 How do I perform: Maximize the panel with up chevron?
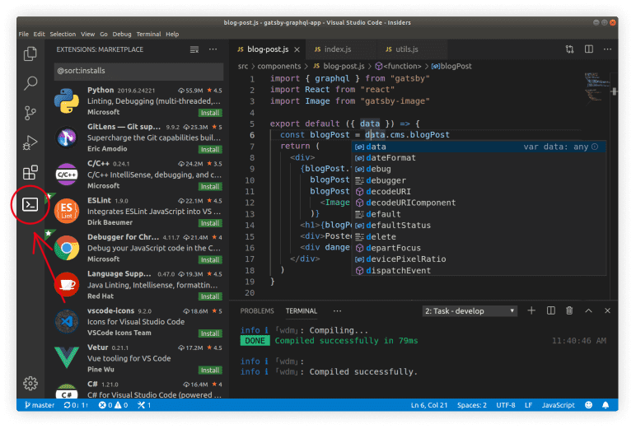pos(588,310)
